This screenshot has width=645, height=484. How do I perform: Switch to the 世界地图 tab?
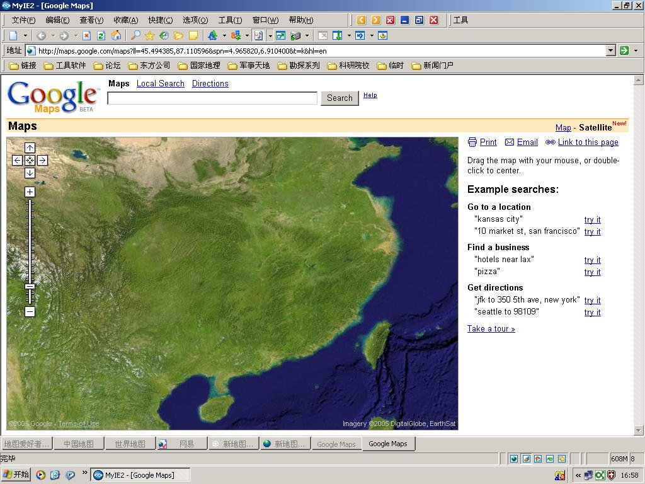click(x=130, y=444)
